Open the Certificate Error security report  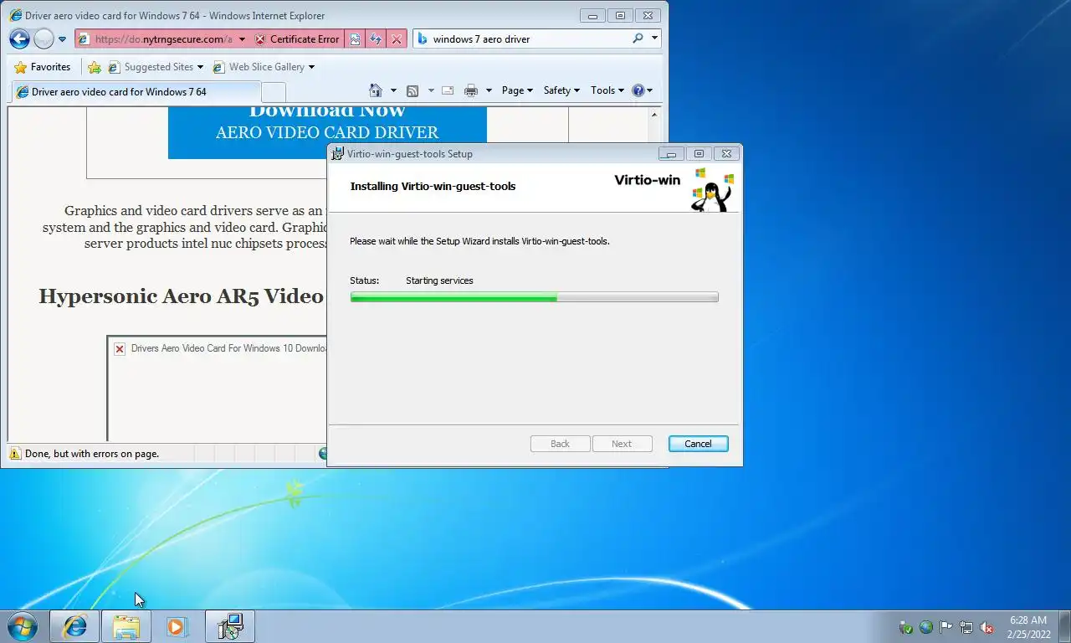297,39
